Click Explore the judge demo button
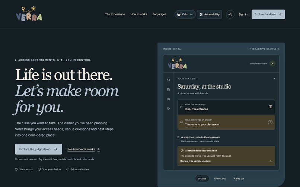 (38, 149)
